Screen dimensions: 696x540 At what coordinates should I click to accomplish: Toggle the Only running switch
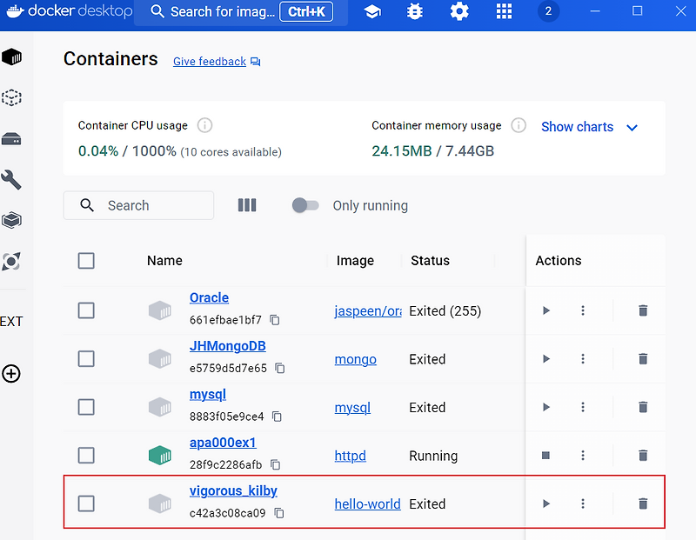(x=305, y=205)
